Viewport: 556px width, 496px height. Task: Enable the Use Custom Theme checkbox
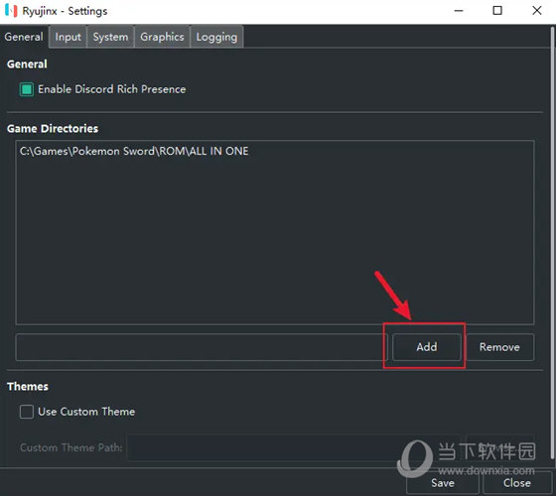click(27, 412)
